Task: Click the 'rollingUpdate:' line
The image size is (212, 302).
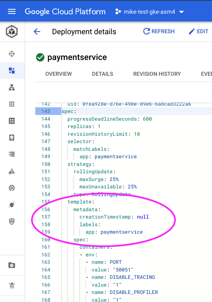Action: [95, 172]
